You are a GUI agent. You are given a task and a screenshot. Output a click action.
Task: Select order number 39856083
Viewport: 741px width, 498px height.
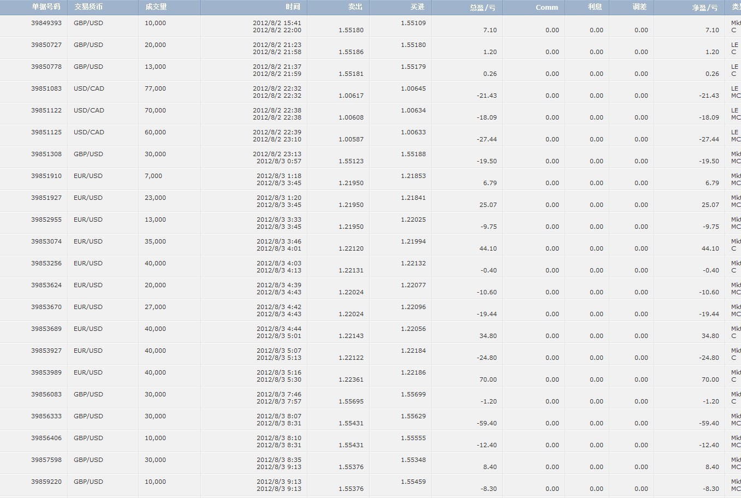(x=46, y=394)
